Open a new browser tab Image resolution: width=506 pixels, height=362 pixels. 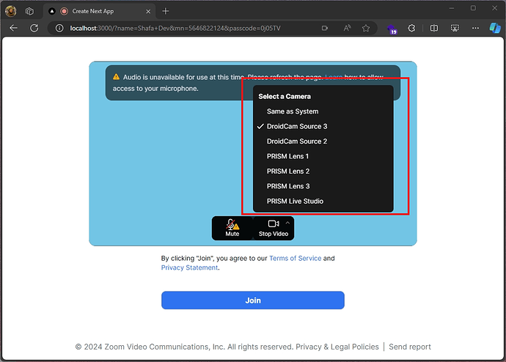166,11
